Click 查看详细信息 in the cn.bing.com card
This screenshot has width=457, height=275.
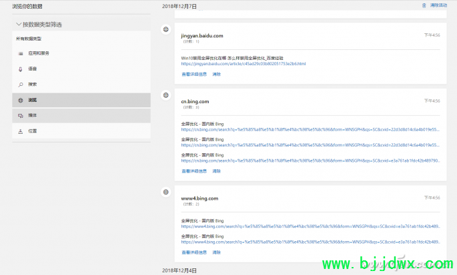click(x=194, y=171)
